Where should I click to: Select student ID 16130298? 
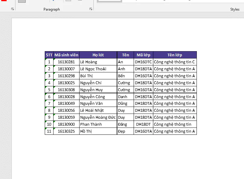tap(66, 76)
